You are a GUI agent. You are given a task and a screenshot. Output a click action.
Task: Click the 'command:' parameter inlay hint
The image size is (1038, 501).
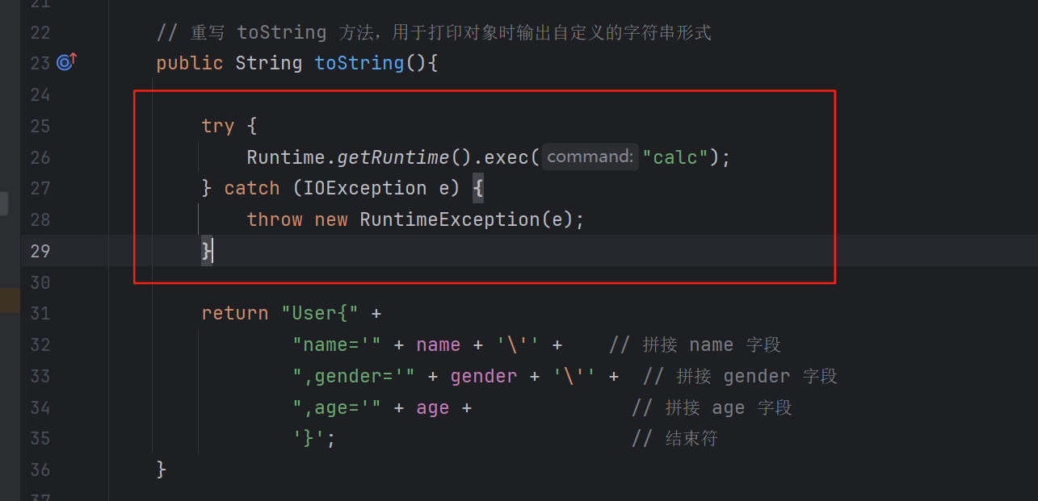point(590,157)
